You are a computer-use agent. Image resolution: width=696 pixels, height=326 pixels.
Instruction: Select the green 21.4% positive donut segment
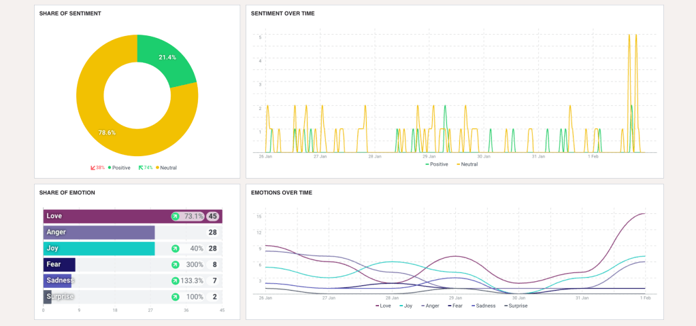[165, 63]
